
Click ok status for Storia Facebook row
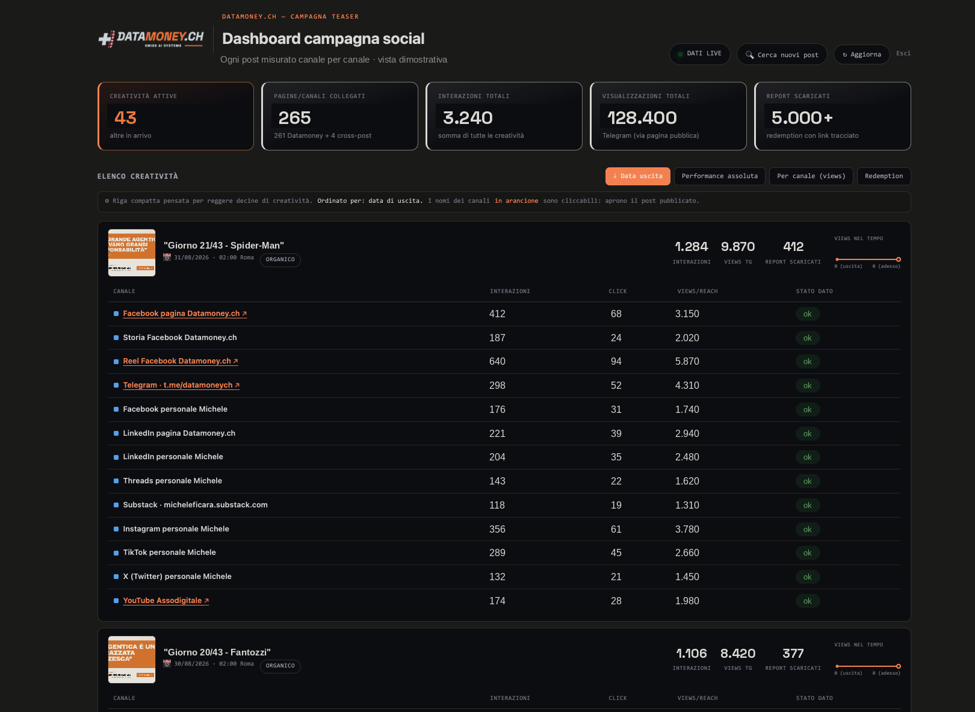click(808, 338)
